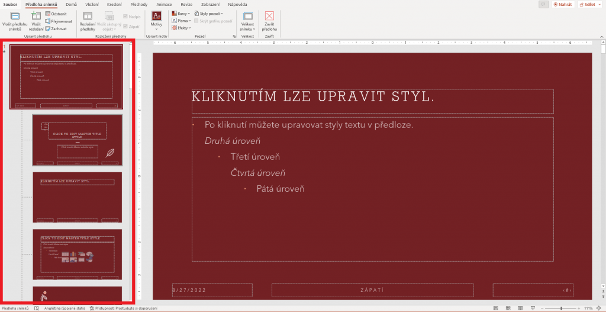606x312 pixels.
Task: Select the second layout thumbnail with leaf
Action: pos(77,140)
